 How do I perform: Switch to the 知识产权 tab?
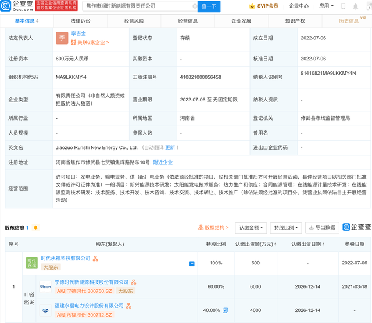click(x=295, y=20)
